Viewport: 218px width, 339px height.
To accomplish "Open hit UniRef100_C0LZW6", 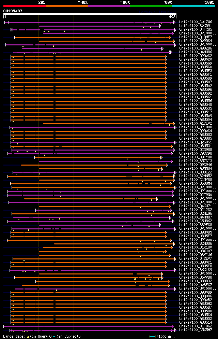I will point(196,22).
